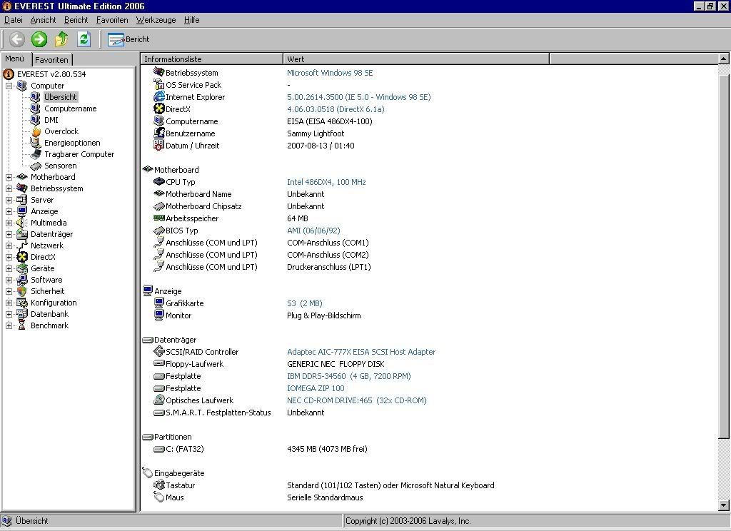731x531 pixels.
Task: Click the '4345 MB (4073 MB frei)' value
Action: point(327,449)
